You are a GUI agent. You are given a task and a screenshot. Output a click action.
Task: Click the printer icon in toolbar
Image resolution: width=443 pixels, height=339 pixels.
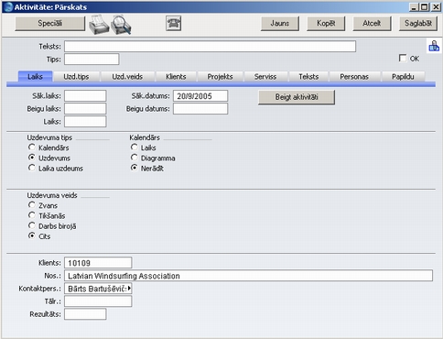99,25
